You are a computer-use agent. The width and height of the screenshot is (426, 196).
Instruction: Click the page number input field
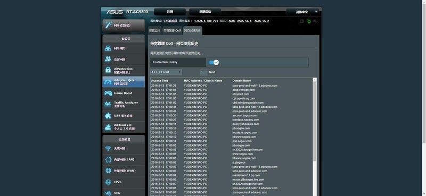pyautogui.click(x=203, y=72)
